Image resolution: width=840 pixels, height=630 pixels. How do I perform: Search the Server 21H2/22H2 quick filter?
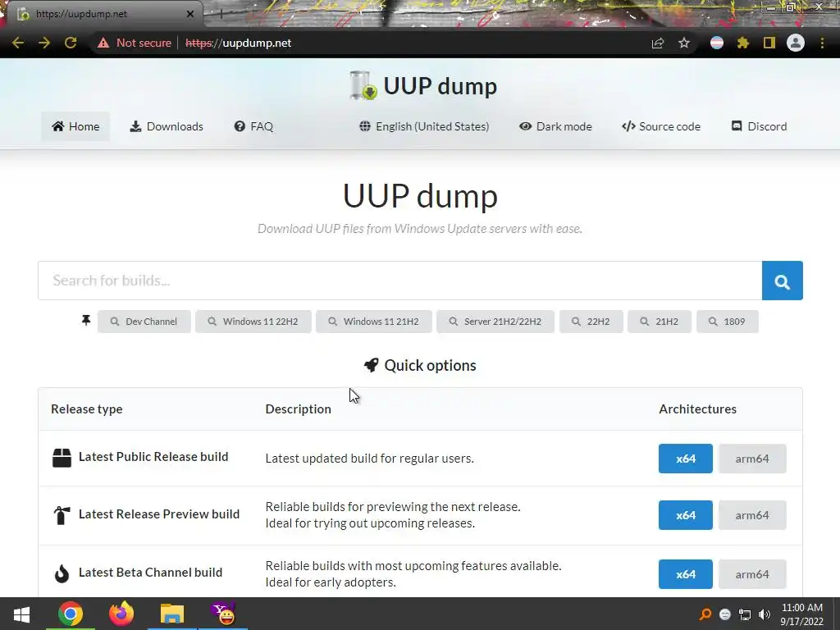495,322
